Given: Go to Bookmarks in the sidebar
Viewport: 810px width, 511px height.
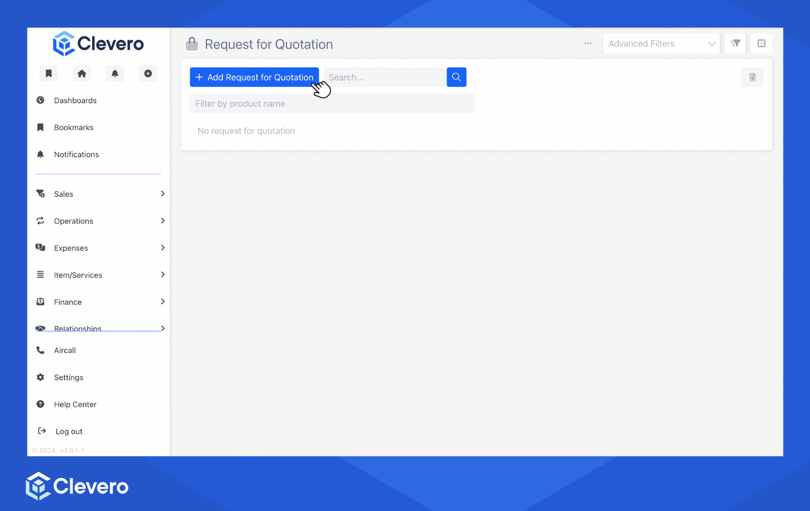Looking at the screenshot, I should coord(74,128).
